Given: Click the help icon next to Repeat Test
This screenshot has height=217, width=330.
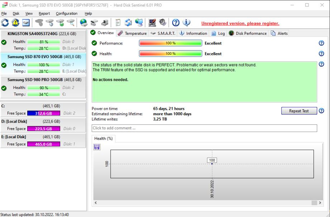Looking at the screenshot, I should pyautogui.click(x=321, y=111).
